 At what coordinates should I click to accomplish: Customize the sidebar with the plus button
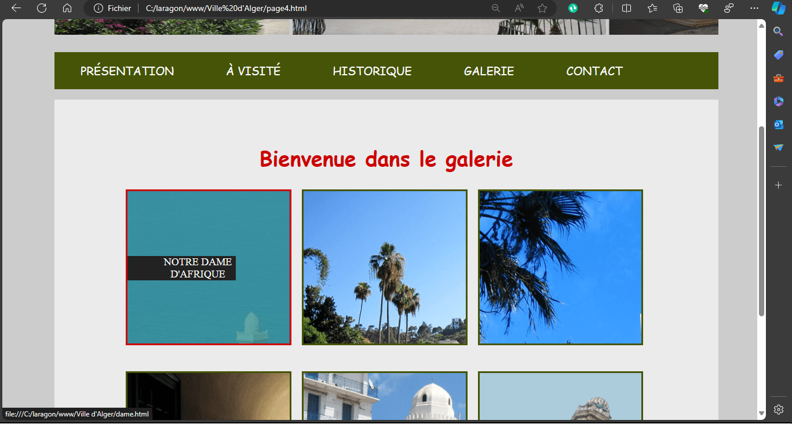779,185
